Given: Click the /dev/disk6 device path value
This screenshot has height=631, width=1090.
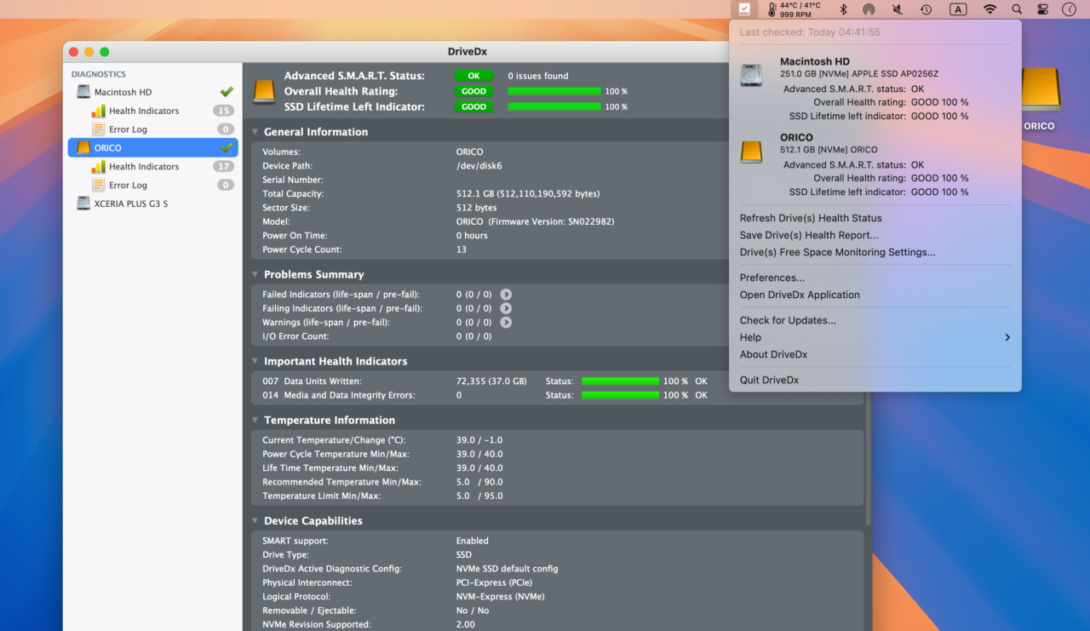Looking at the screenshot, I should point(479,166).
